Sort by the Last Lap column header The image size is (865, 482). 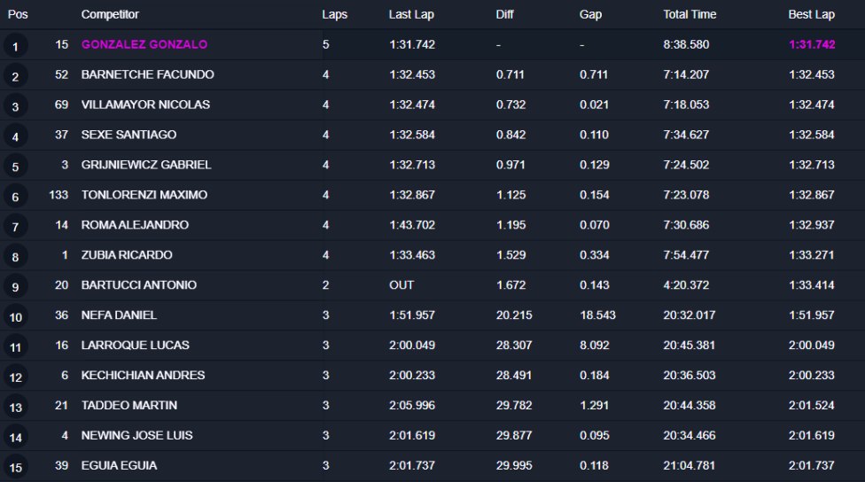(x=411, y=14)
